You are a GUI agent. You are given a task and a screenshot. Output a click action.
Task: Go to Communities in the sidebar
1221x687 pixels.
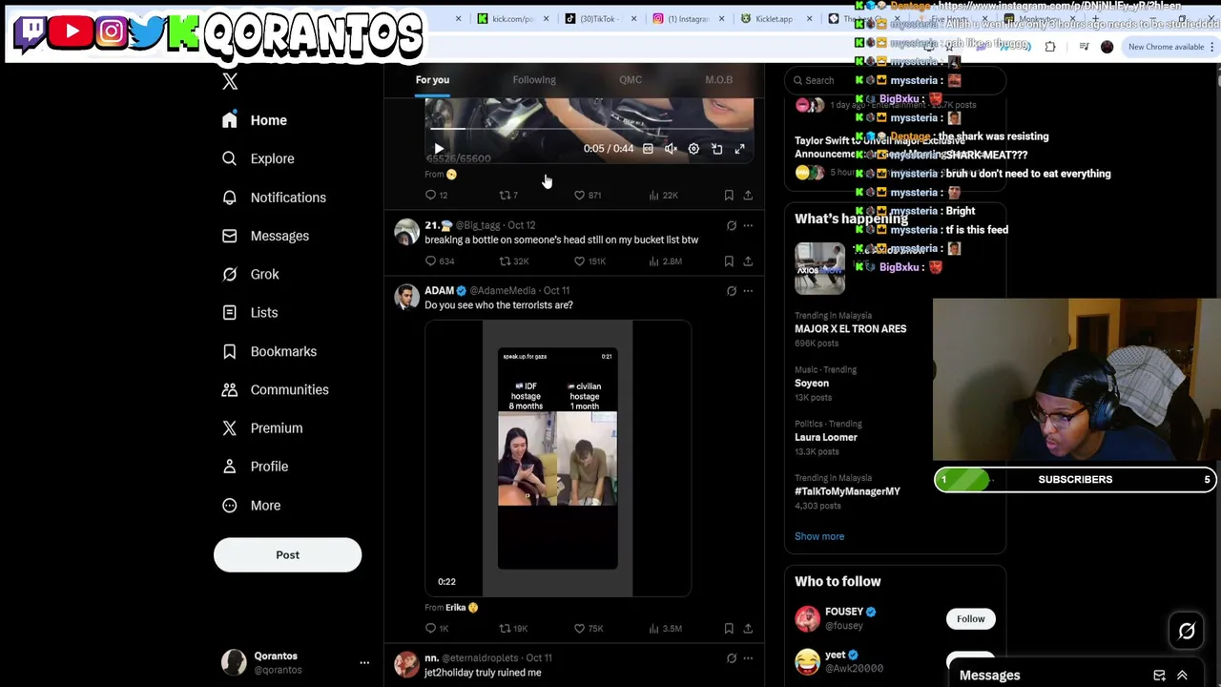pos(275,389)
